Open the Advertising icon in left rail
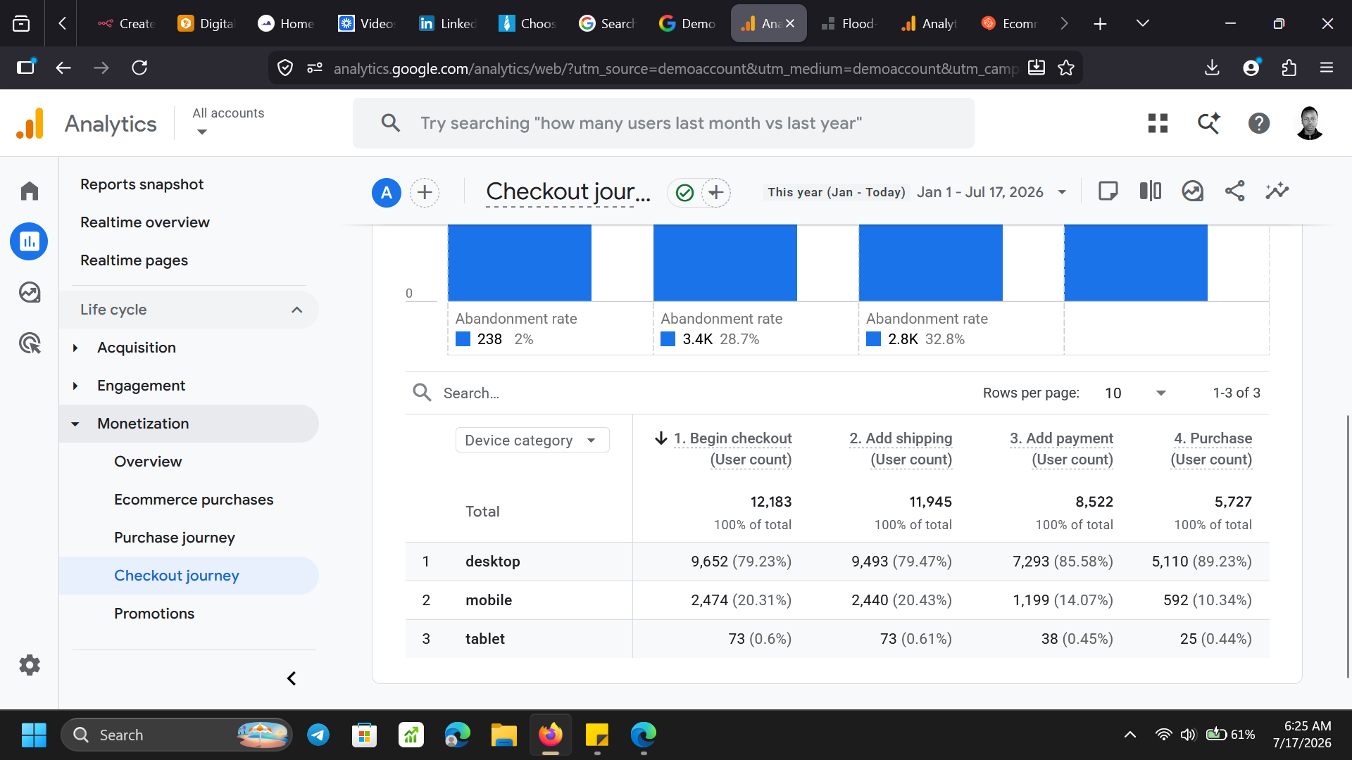 coord(29,343)
